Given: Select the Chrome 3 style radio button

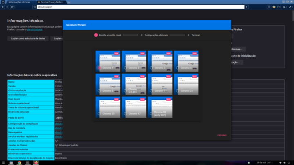Looking at the screenshot, I should point(151,68).
